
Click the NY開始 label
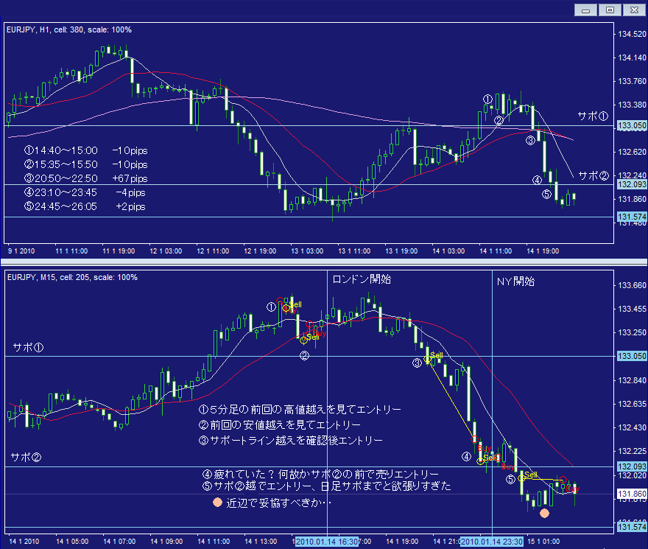[515, 282]
